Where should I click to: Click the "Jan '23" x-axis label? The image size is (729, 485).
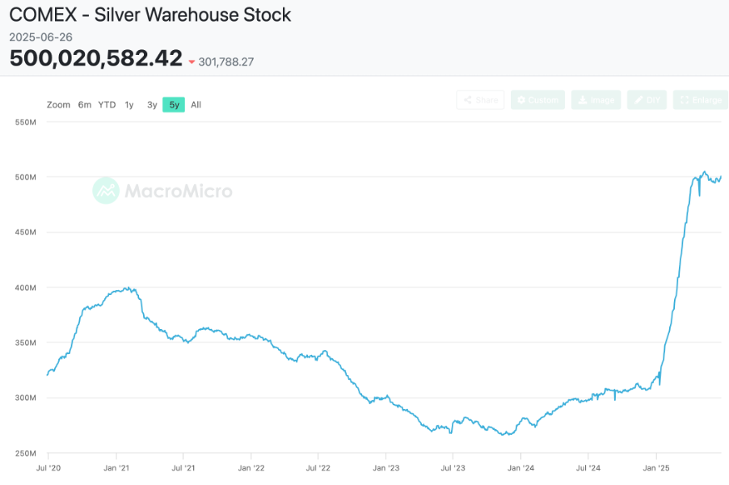(386, 468)
